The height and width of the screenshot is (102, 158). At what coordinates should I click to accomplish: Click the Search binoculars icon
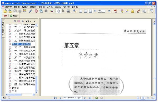click(x=46, y=11)
